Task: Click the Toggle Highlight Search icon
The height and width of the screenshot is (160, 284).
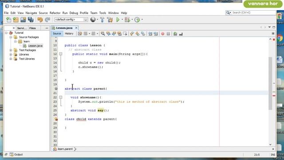Action: [x=119, y=34]
